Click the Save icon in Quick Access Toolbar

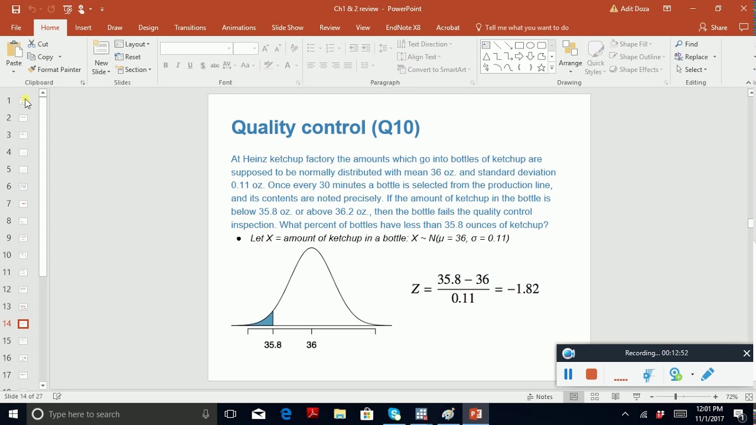point(16,9)
